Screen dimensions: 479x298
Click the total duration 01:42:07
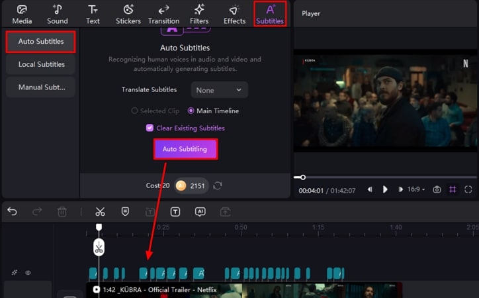tap(343, 191)
